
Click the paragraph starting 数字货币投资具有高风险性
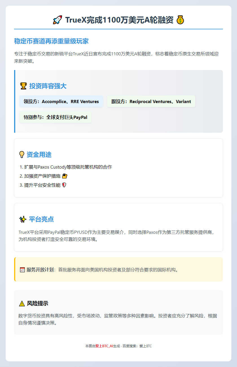(x=118, y=319)
